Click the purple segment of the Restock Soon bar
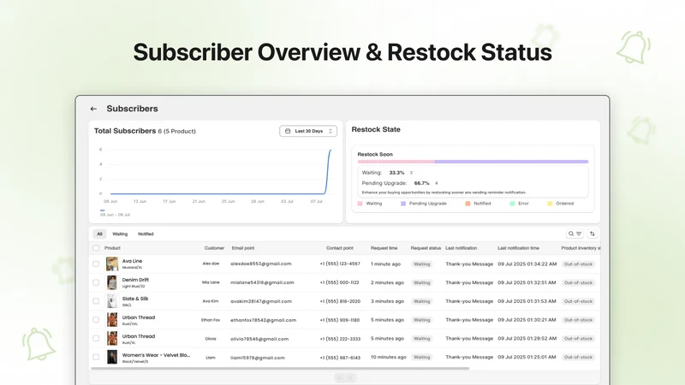The height and width of the screenshot is (385, 685). tap(511, 162)
